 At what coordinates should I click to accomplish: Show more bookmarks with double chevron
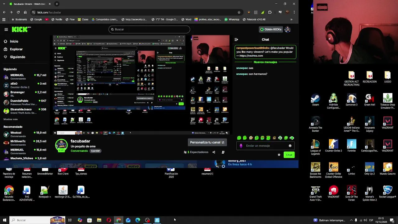click(x=291, y=19)
